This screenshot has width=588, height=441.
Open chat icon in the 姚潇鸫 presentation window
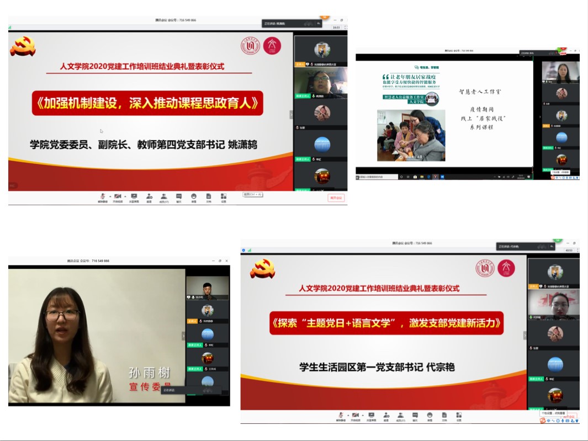[x=179, y=197]
